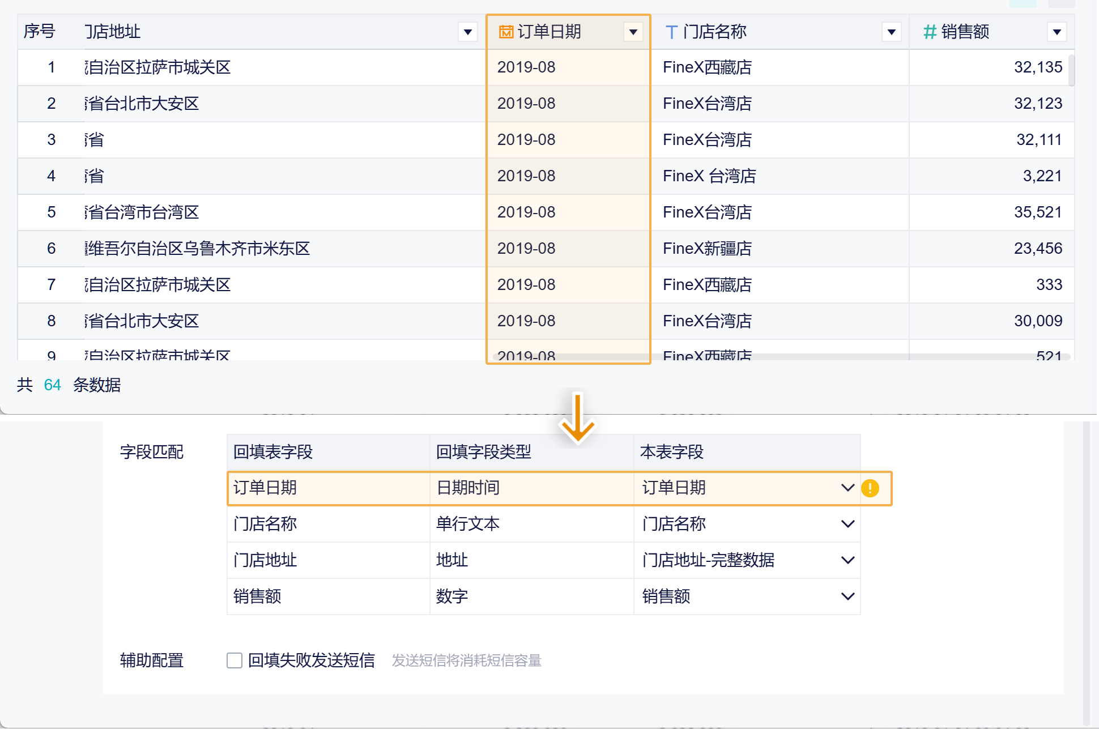Image resolution: width=1099 pixels, height=729 pixels.
Task: Select row 1 with FineX西藏店
Action: pos(707,67)
